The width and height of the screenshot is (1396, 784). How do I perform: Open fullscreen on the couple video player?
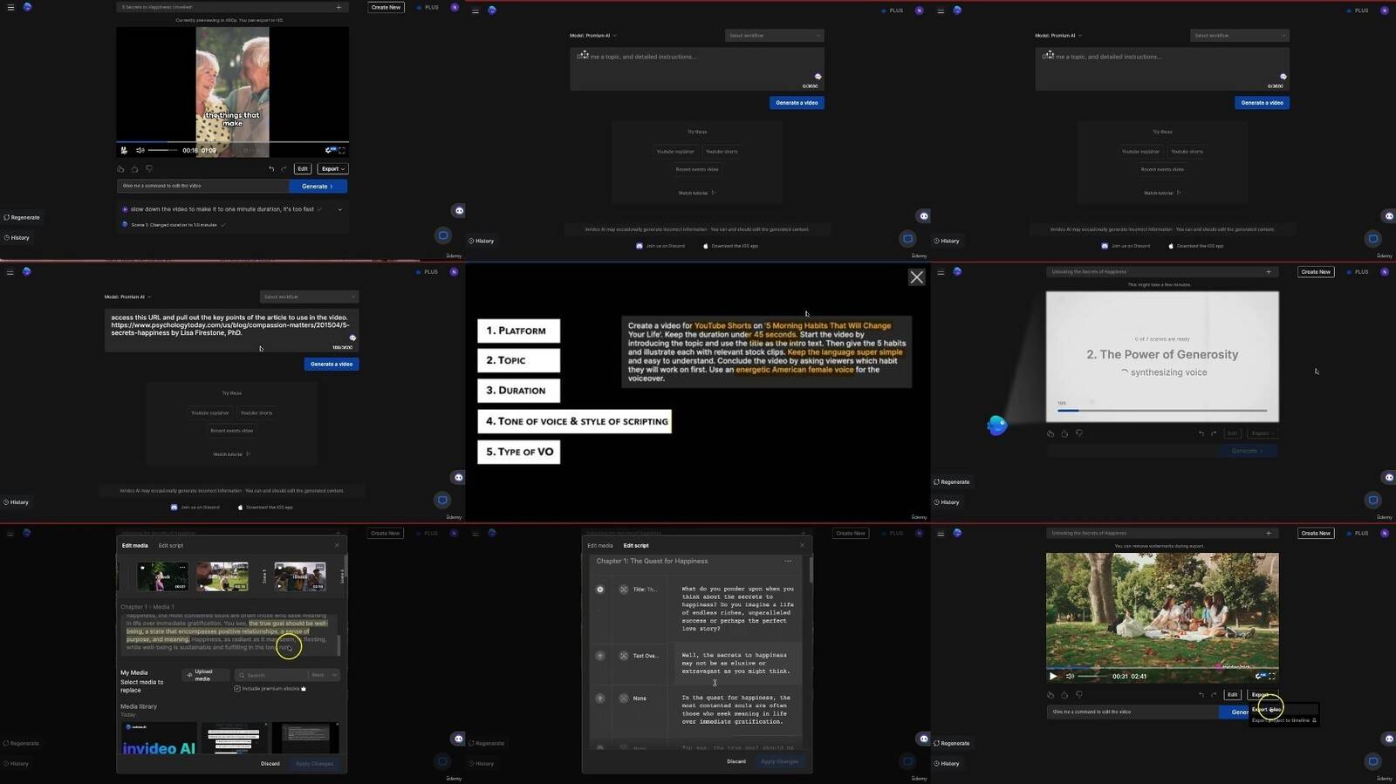pyautogui.click(x=342, y=150)
